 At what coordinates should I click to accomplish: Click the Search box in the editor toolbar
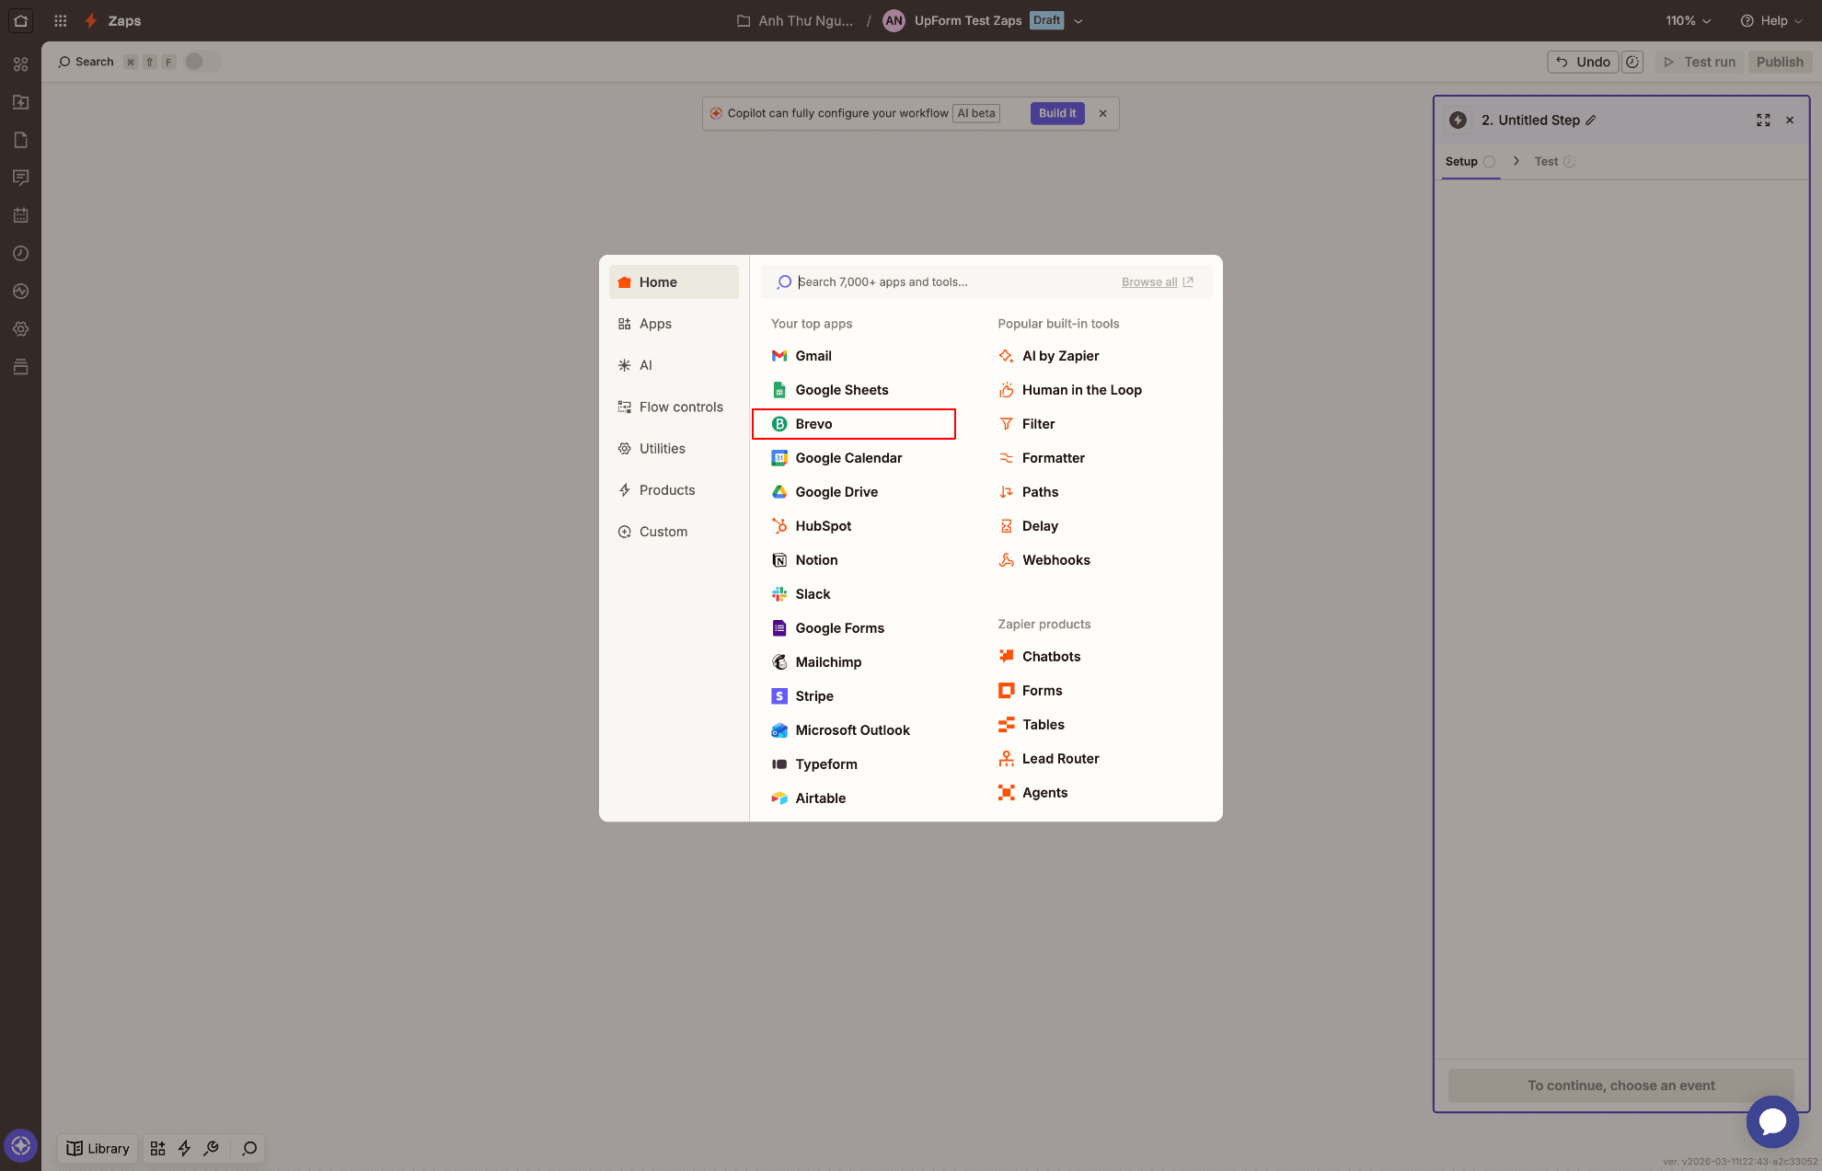click(x=86, y=62)
